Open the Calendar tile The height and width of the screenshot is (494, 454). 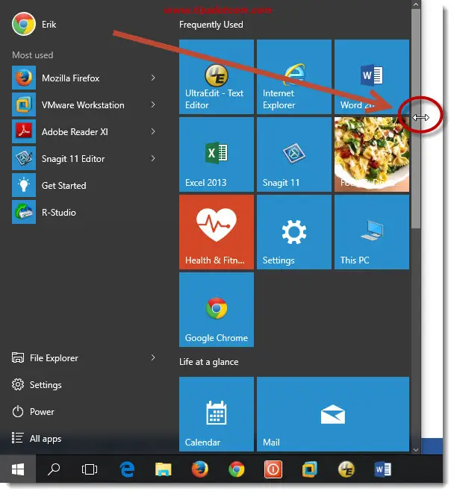click(217, 414)
